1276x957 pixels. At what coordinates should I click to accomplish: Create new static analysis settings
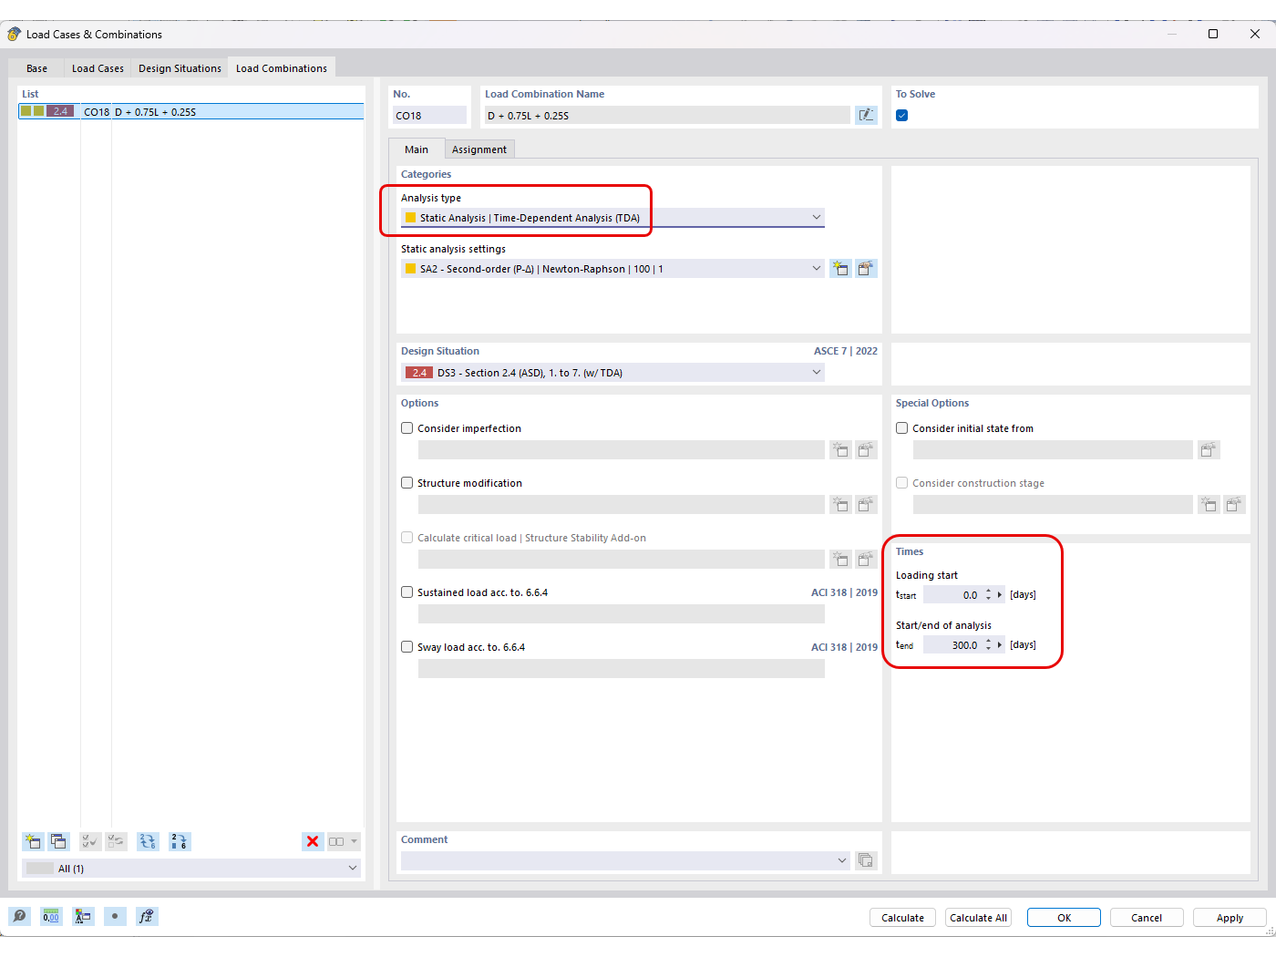pyautogui.click(x=840, y=269)
